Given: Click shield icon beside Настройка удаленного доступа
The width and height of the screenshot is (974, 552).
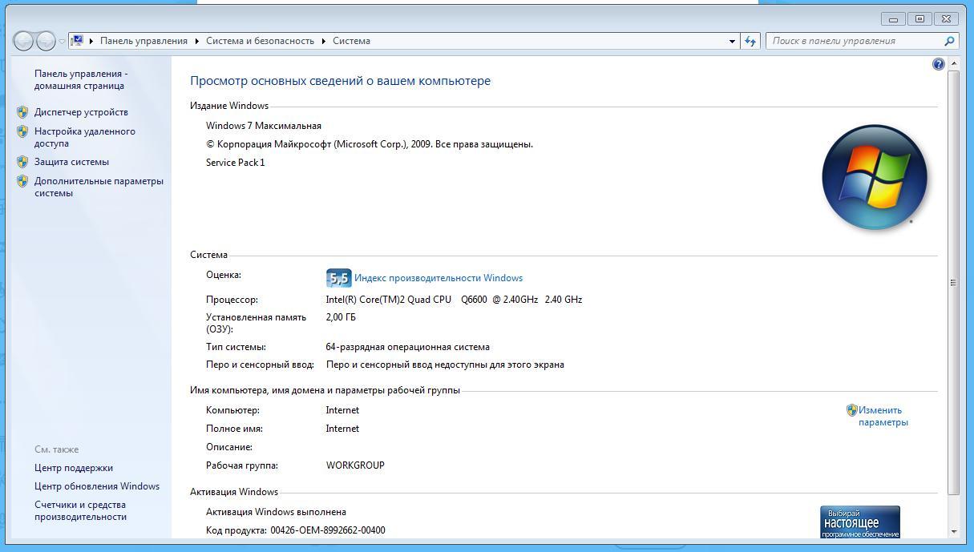Looking at the screenshot, I should point(22,131).
